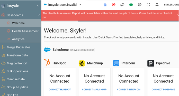Click the CONNECT INTERCOM link
Image resolution: width=179 pixels, height=96 pixels.
click(x=129, y=90)
